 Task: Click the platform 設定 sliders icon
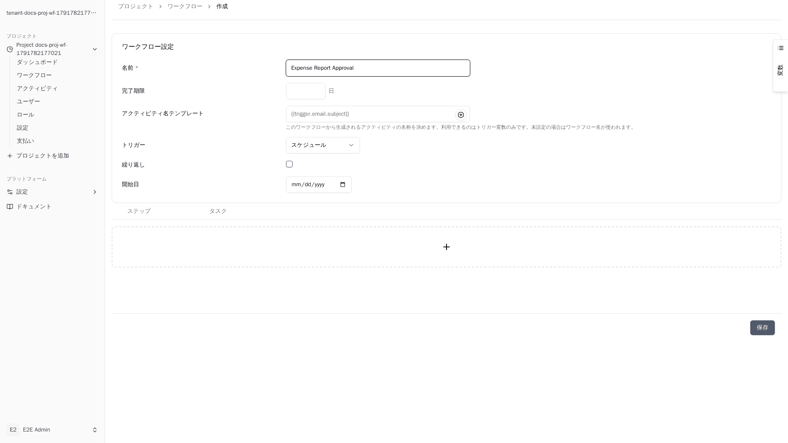click(10, 192)
